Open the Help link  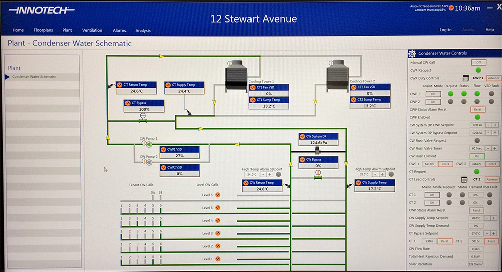[490, 30]
